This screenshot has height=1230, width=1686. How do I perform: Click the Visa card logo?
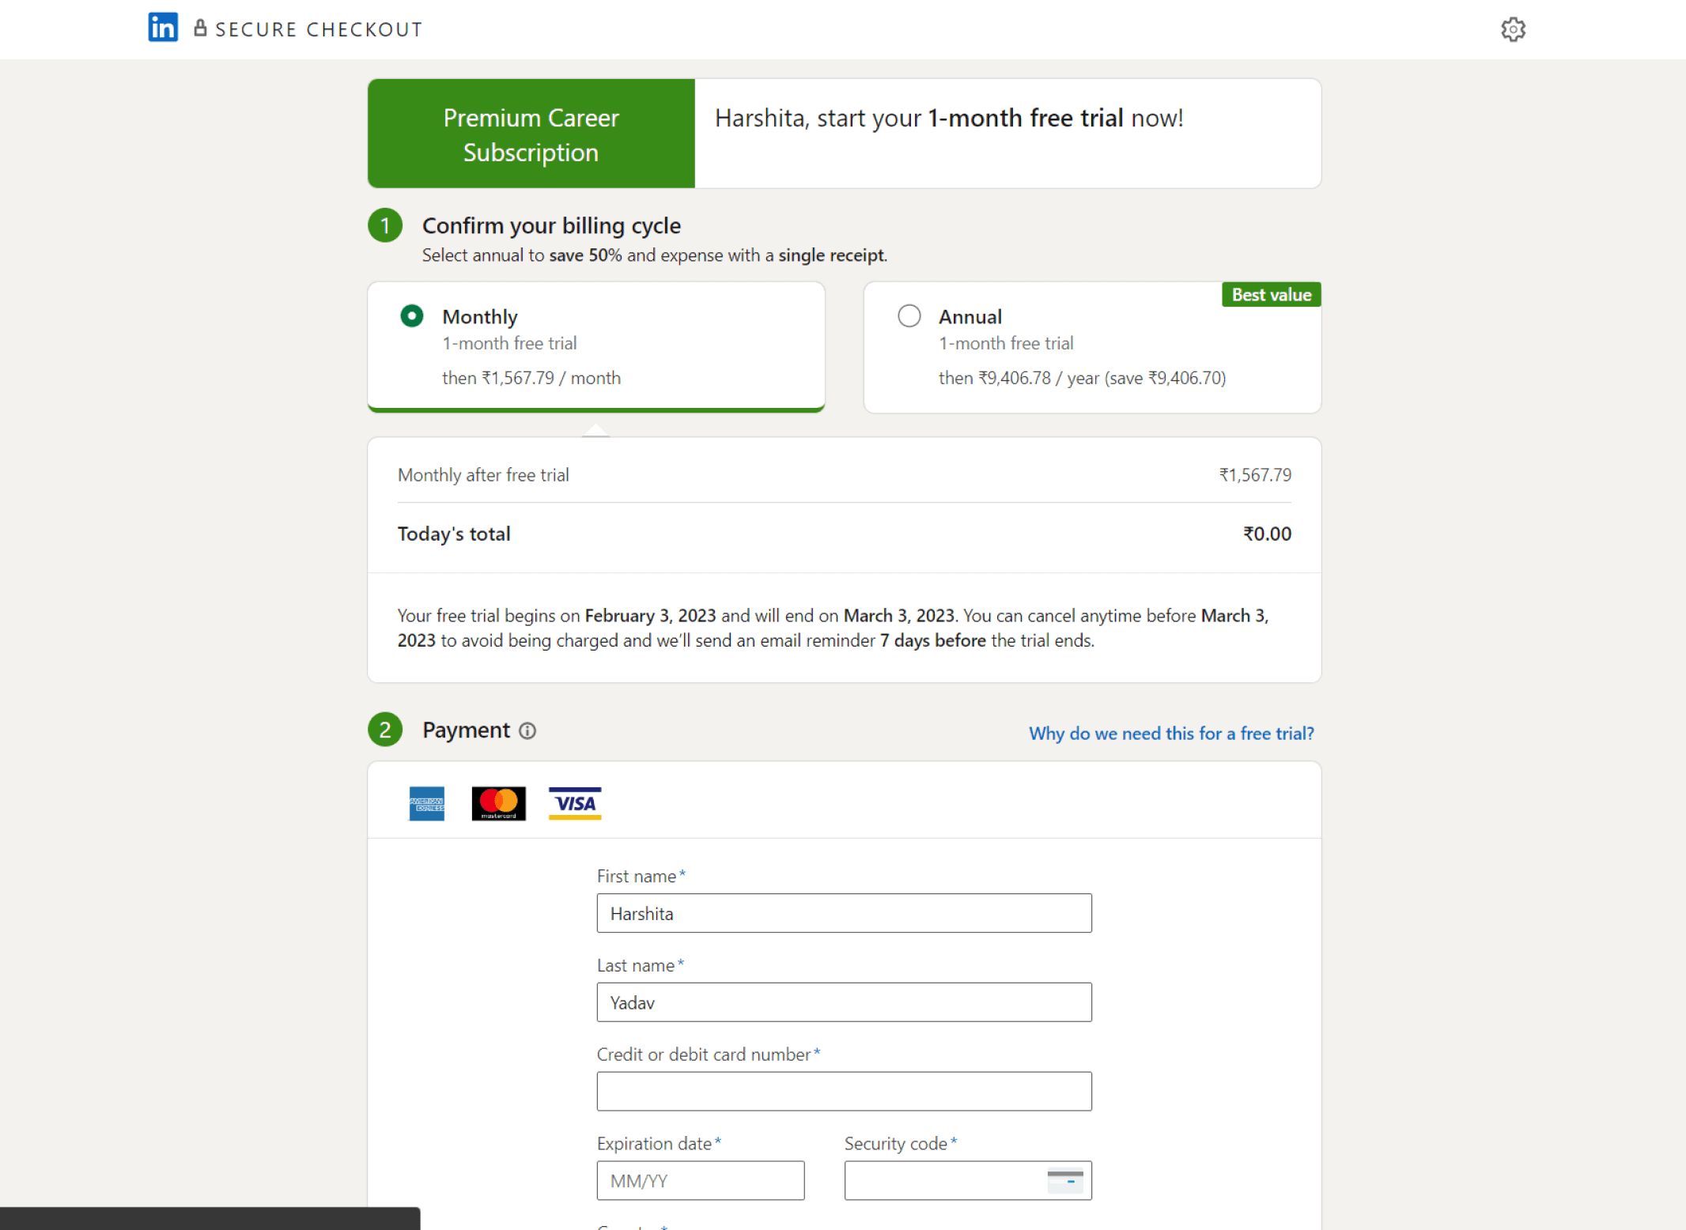[x=575, y=803]
